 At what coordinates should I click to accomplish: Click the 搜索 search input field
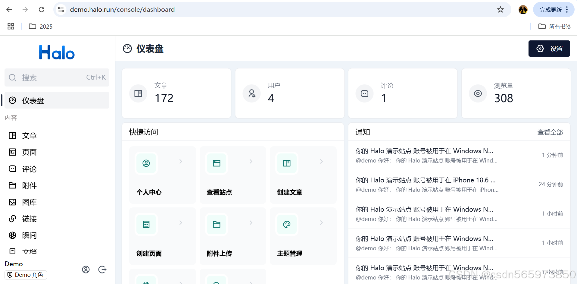coord(57,77)
